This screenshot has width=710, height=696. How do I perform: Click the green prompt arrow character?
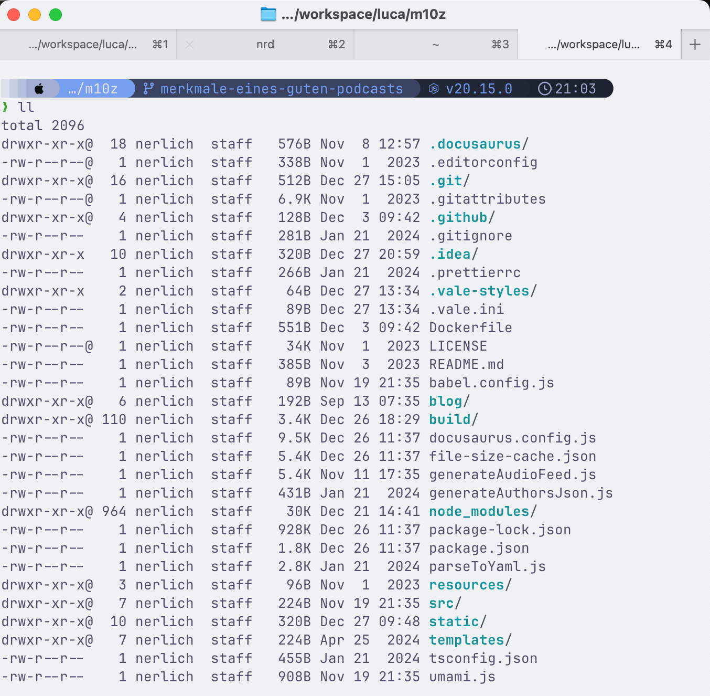pos(5,107)
